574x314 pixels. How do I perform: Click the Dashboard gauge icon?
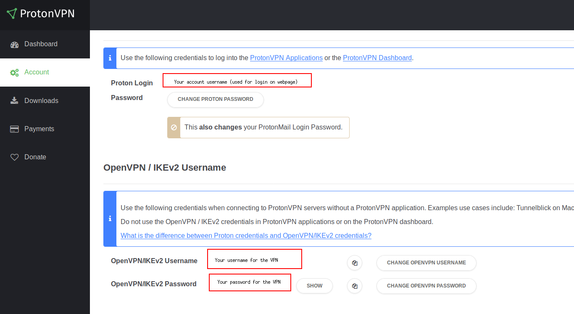point(15,44)
